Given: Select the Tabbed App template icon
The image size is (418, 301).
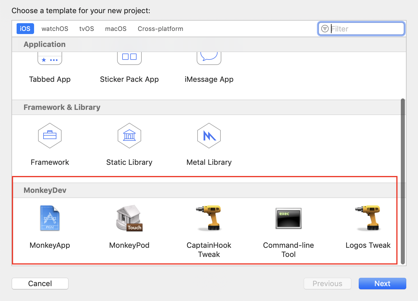Looking at the screenshot, I should coord(50,59).
